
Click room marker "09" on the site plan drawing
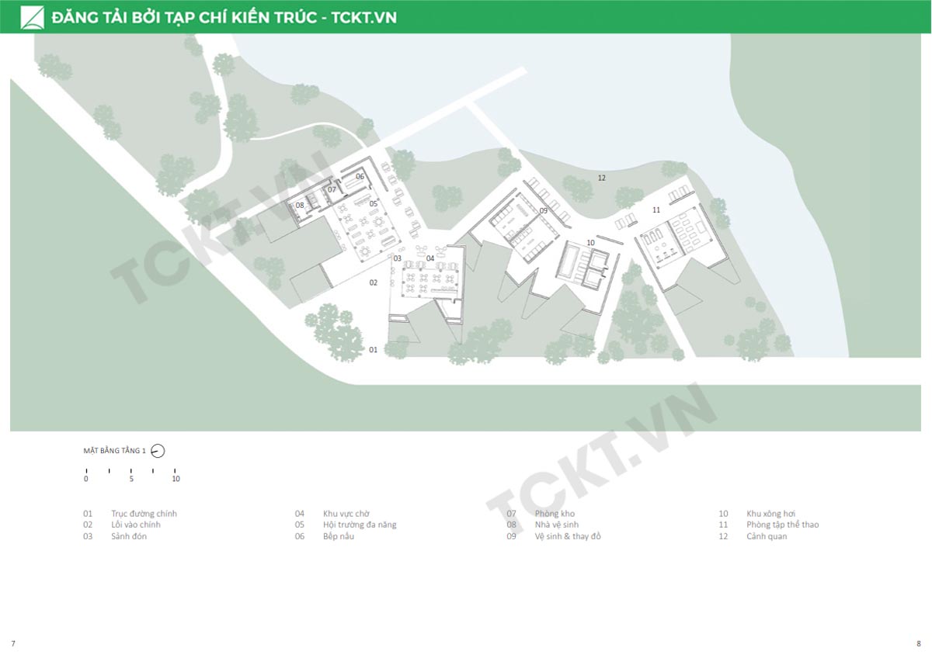click(544, 210)
